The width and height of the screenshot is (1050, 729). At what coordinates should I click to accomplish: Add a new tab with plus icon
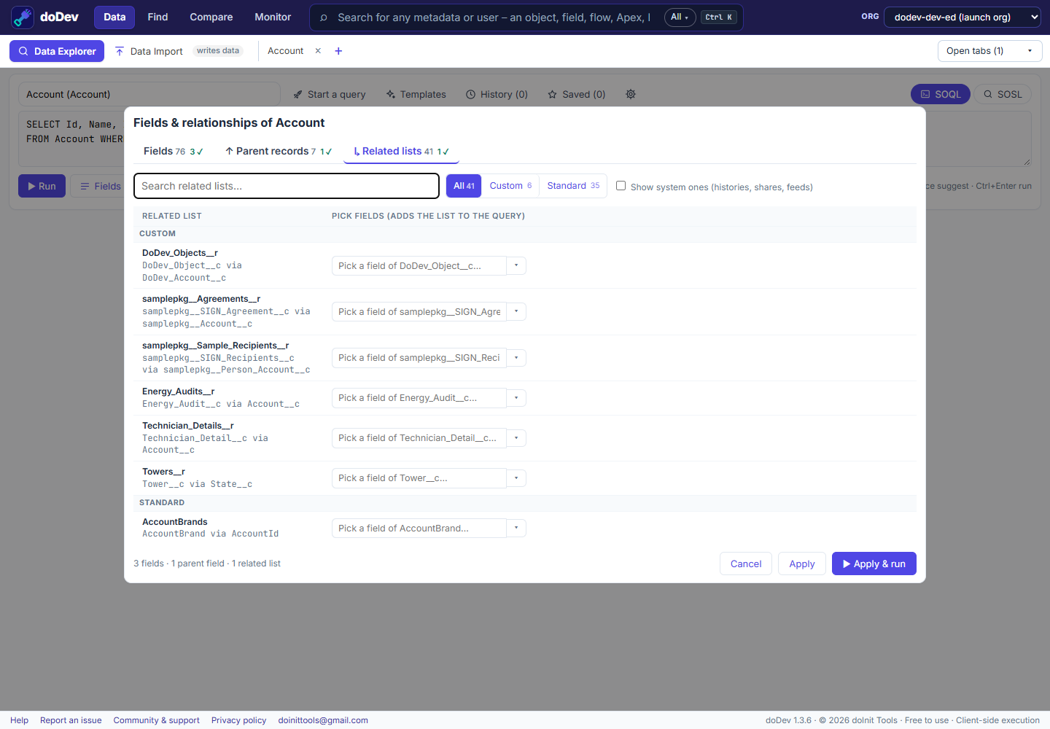(x=338, y=51)
